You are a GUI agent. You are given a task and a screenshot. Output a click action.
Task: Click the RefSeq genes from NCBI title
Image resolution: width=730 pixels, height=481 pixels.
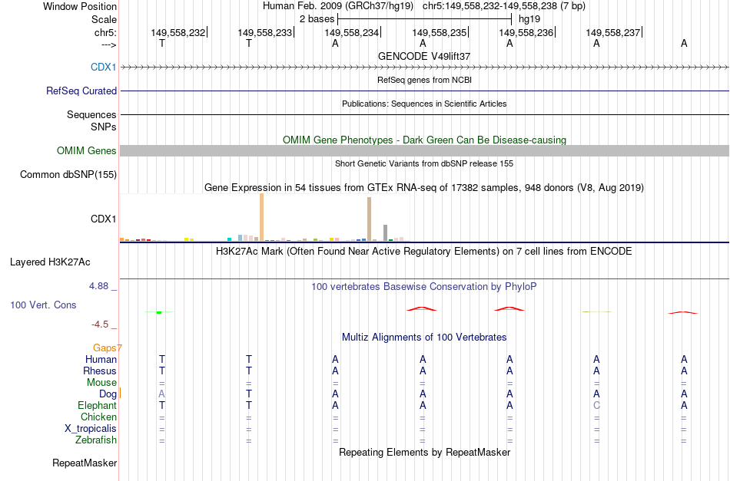pyautogui.click(x=424, y=80)
